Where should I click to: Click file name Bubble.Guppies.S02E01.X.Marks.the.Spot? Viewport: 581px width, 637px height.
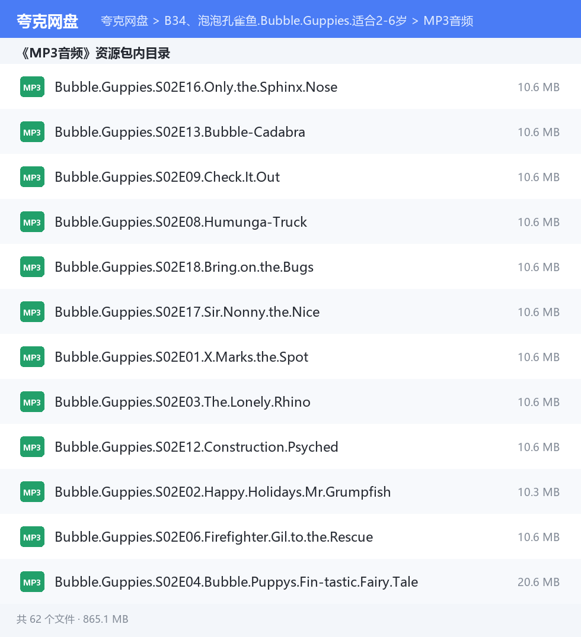point(181,357)
